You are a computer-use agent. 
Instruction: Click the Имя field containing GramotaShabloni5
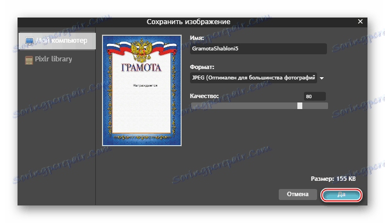(x=258, y=49)
